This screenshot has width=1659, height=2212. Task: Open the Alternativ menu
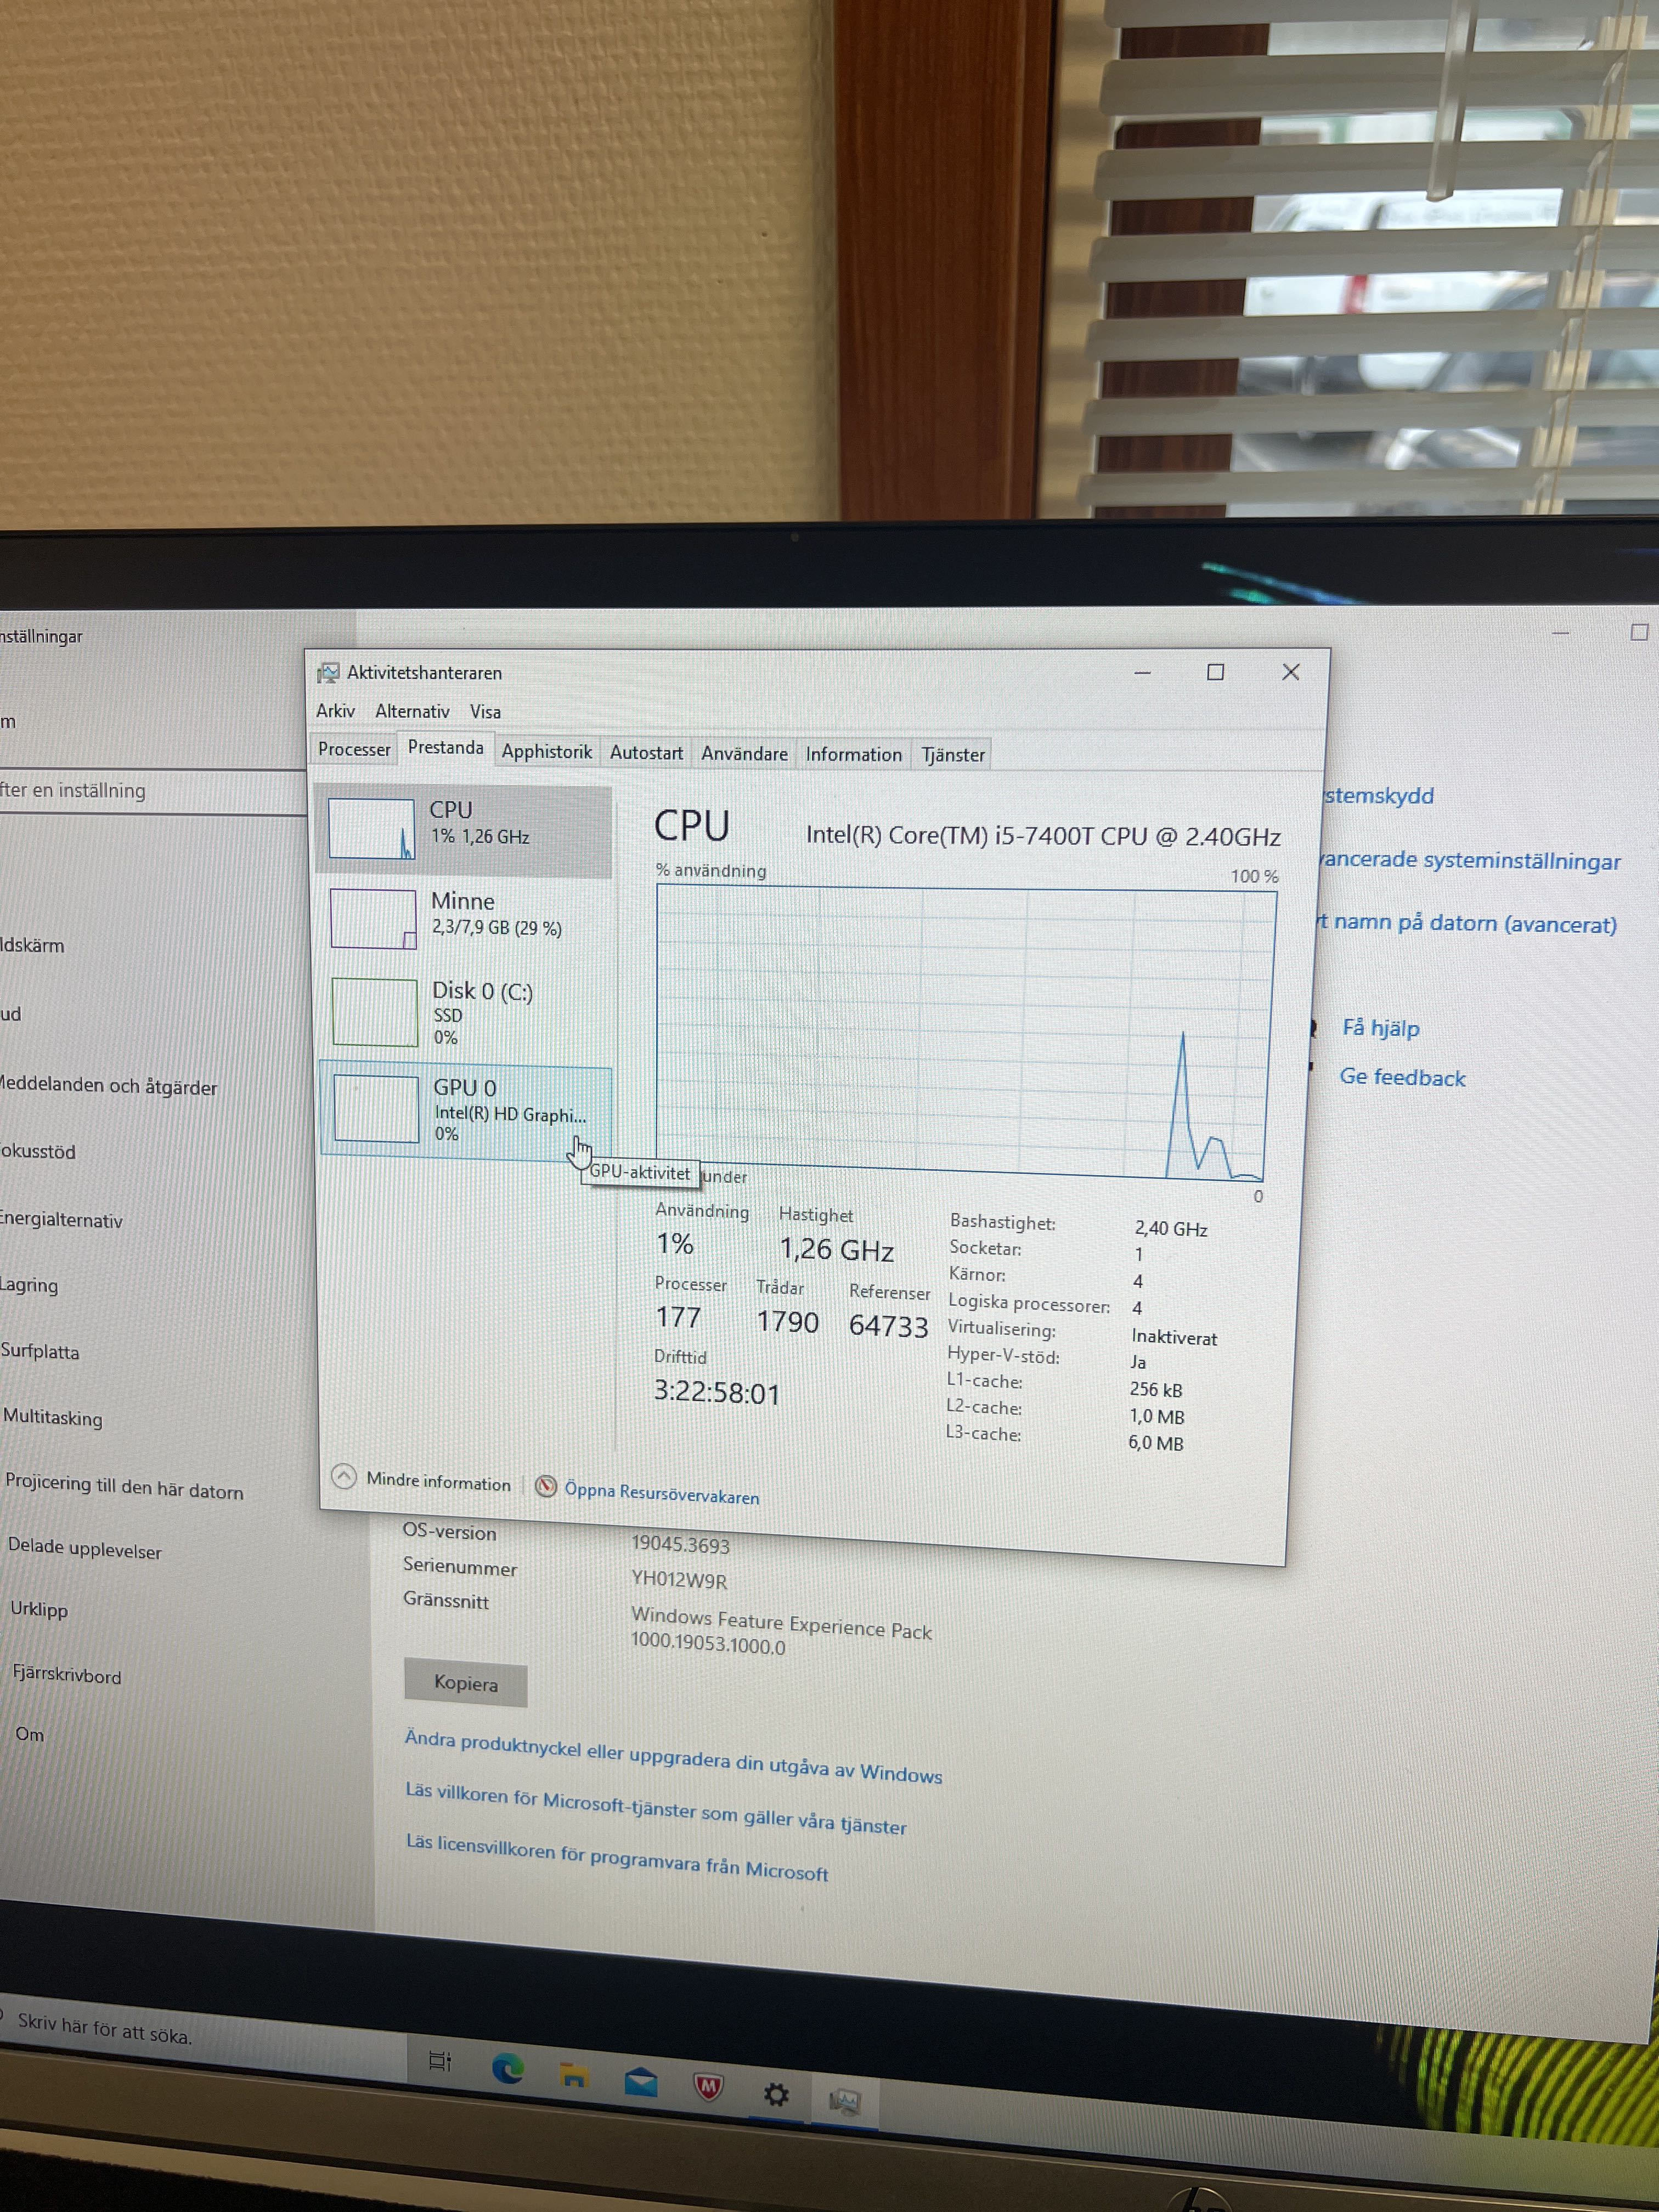tap(412, 711)
